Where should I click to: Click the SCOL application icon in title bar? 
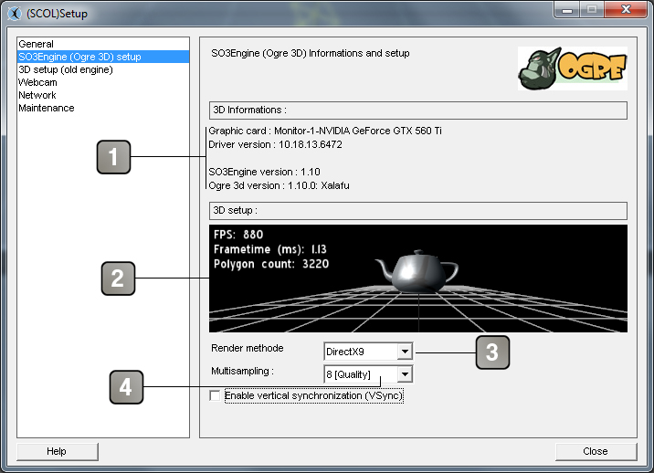15,14
